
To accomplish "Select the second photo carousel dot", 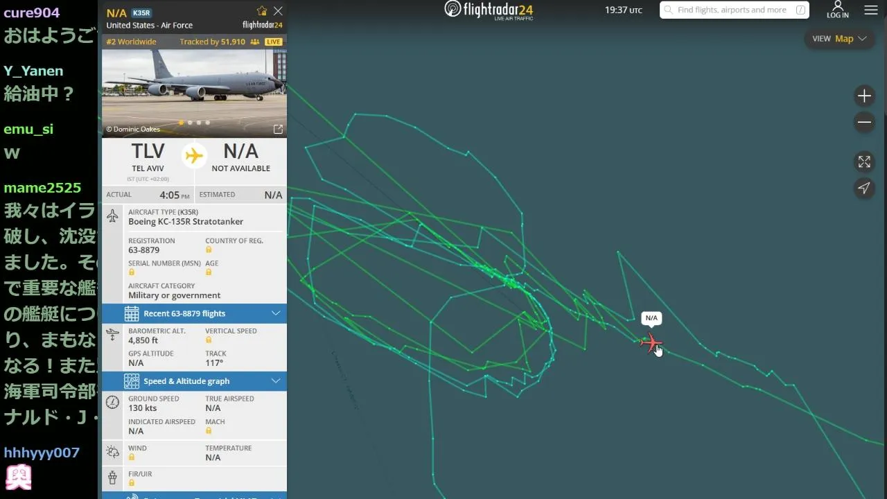I will [190, 123].
